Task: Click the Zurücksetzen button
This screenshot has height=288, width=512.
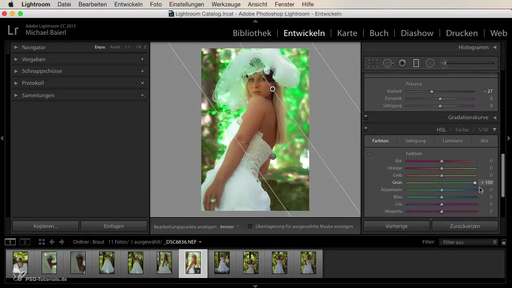Action: [x=465, y=226]
